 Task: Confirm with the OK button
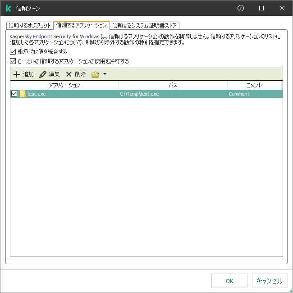pos(229,281)
